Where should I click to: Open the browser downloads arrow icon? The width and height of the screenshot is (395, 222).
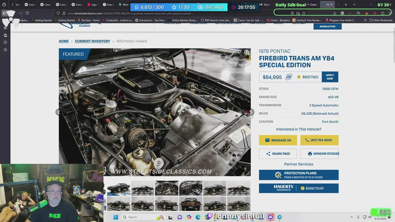335,13
